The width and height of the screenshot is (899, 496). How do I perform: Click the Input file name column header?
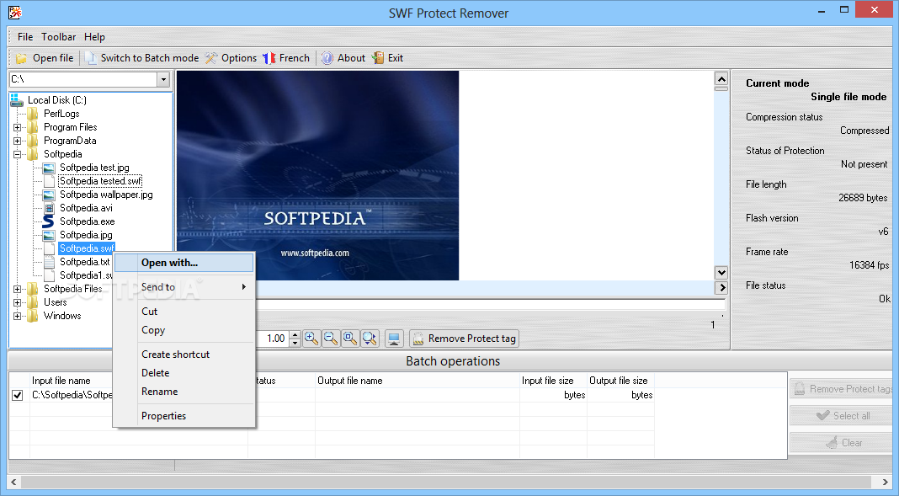click(61, 381)
